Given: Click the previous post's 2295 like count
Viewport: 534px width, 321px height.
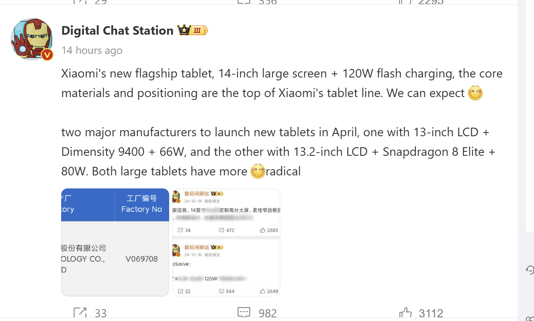Looking at the screenshot, I should coord(431,2).
